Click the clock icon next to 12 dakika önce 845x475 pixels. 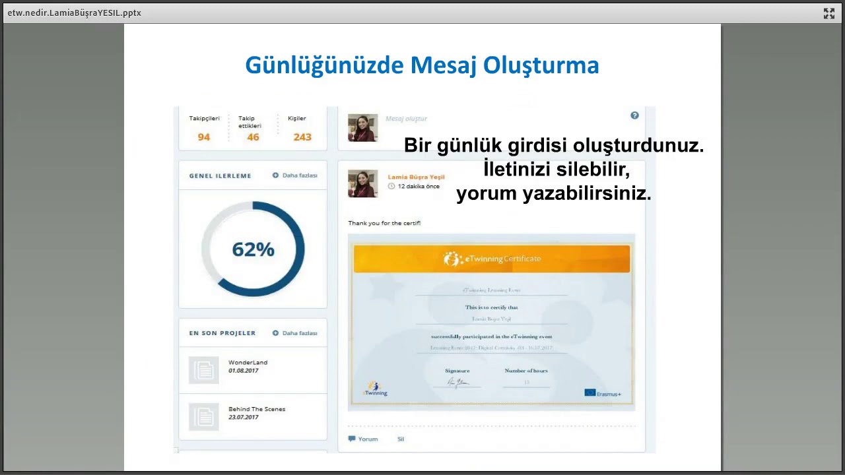click(391, 187)
